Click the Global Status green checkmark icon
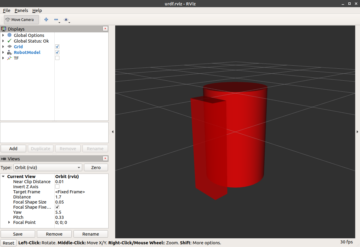360x247 pixels. coord(9,41)
